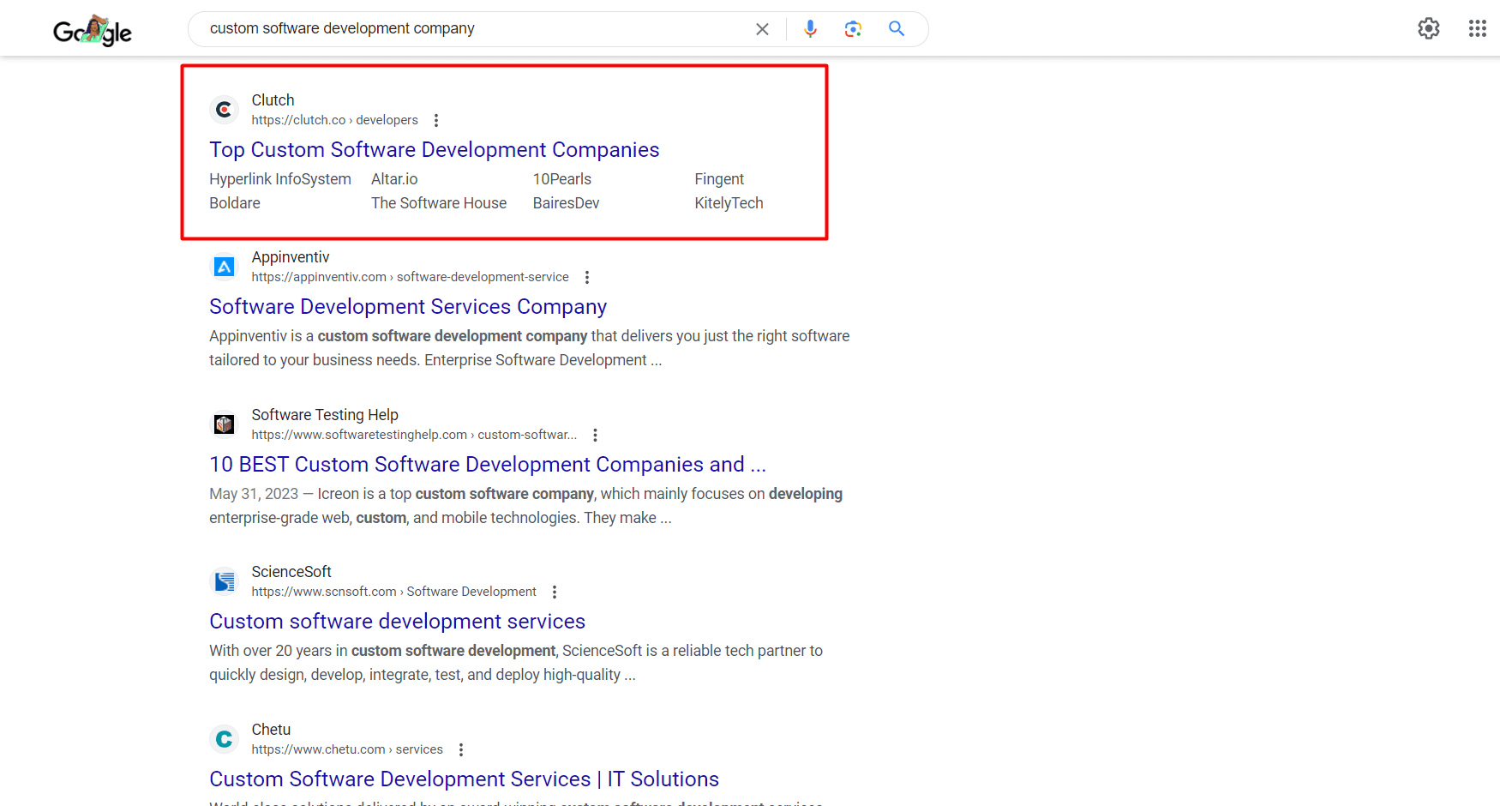The width and height of the screenshot is (1500, 806).
Task: Click the May 31, 2023 date text
Action: [x=254, y=494]
